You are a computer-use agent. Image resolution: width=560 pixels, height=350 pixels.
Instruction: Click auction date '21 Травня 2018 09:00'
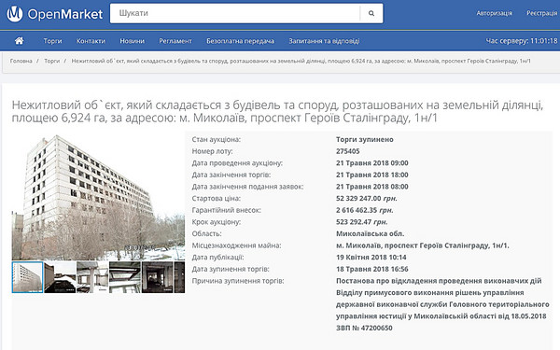[371, 162]
